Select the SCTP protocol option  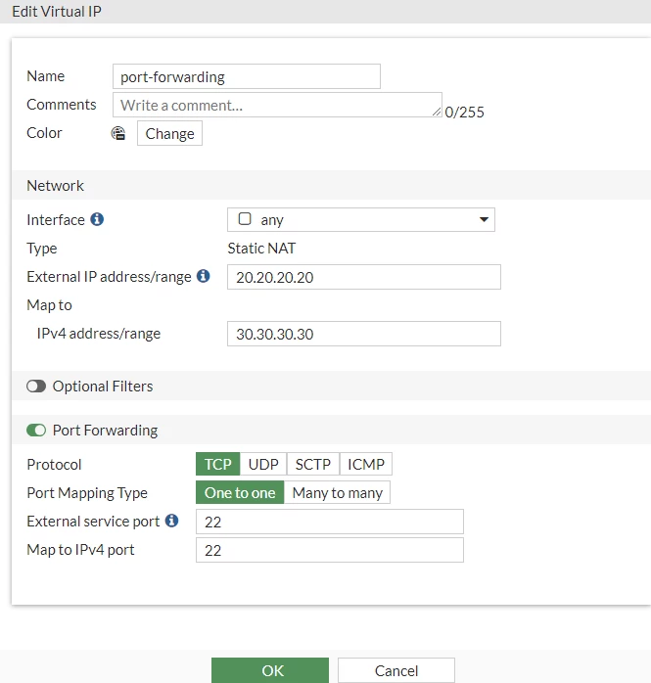tap(313, 464)
